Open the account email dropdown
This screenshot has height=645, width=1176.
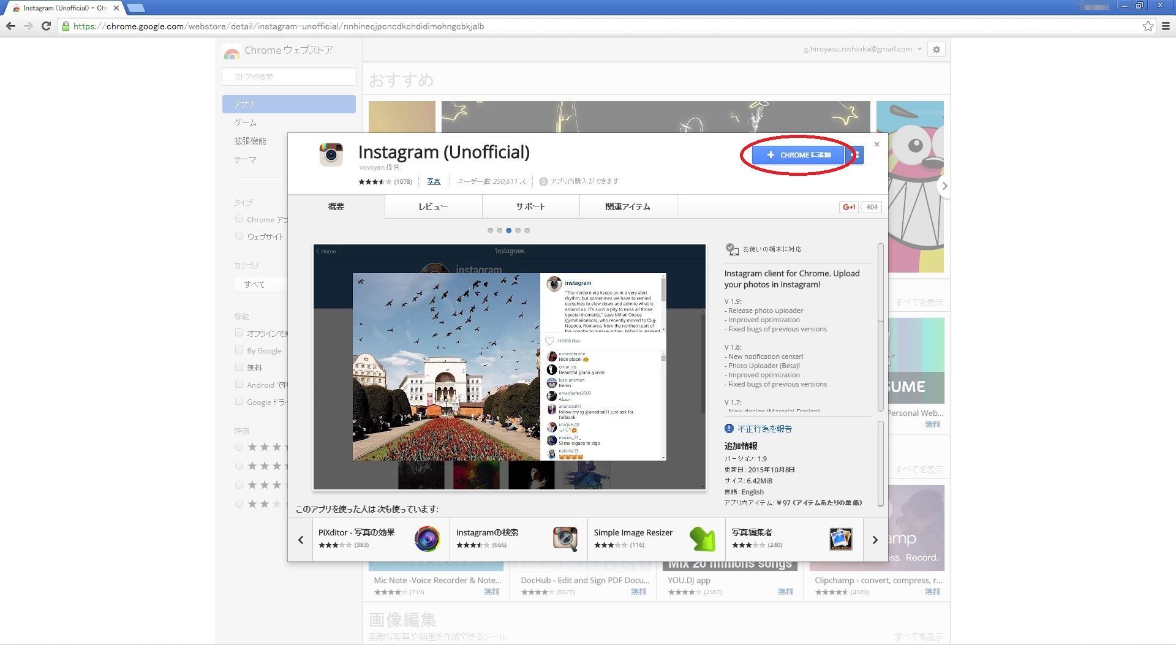pyautogui.click(x=862, y=49)
